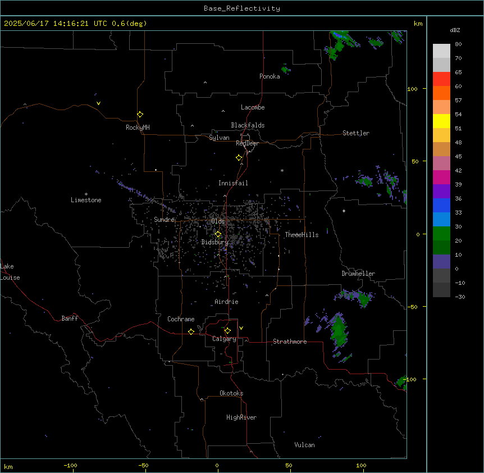Click the Ponoka city label
The image size is (484, 473).
click(x=270, y=76)
